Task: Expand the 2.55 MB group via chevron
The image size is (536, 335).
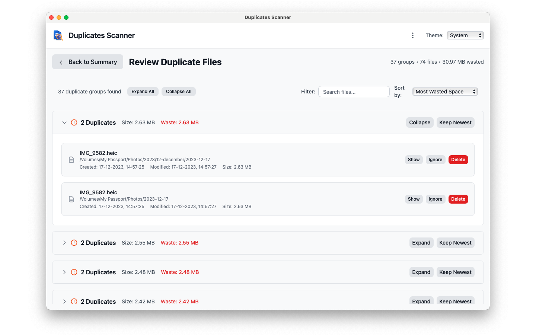Action: click(64, 243)
